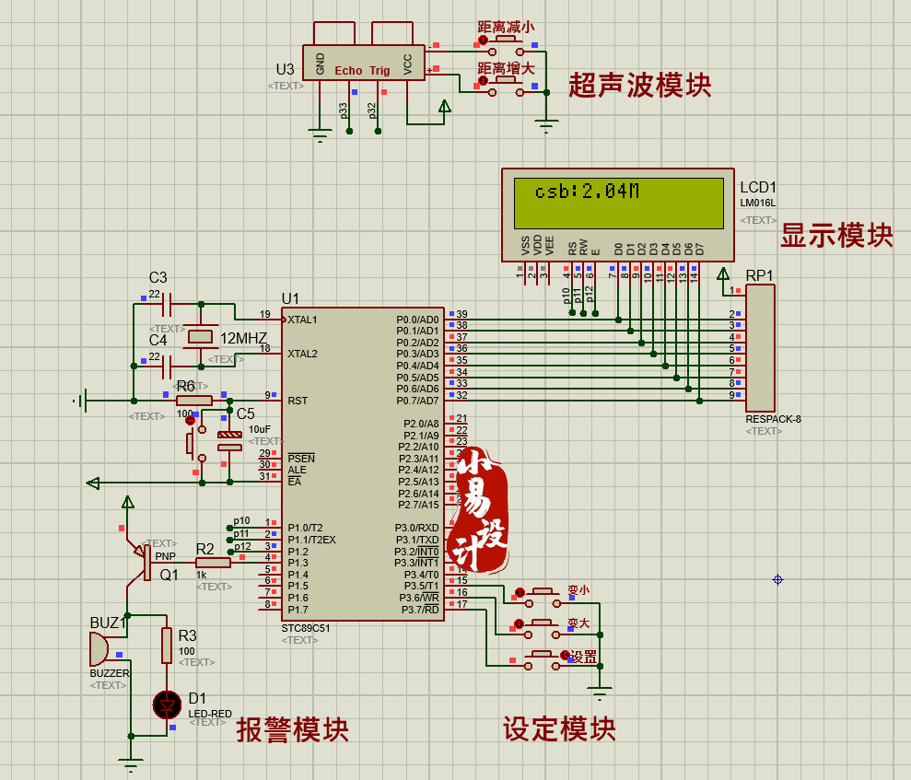
Task: Toggle the red latch dot on 变小 button
Action: tap(520, 592)
